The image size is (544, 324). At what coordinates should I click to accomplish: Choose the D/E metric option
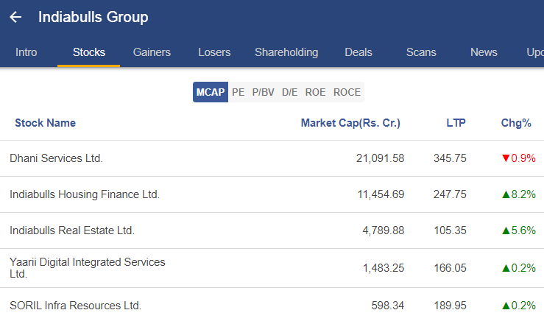click(x=289, y=92)
